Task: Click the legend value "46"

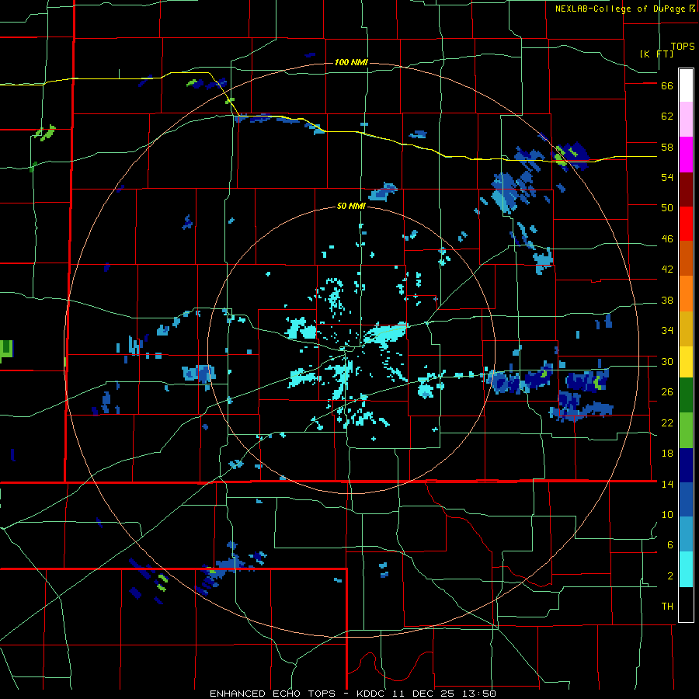Action: coord(667,239)
